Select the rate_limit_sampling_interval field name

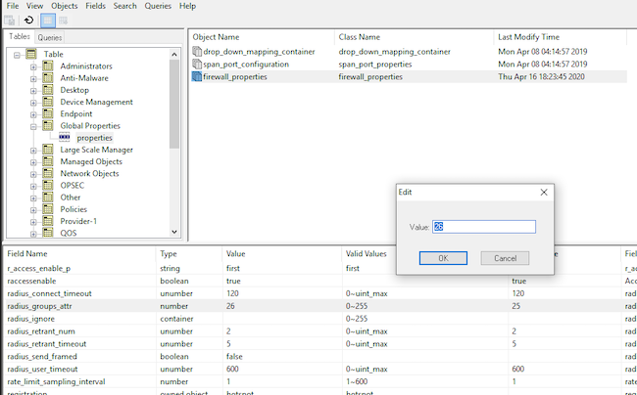(56, 381)
